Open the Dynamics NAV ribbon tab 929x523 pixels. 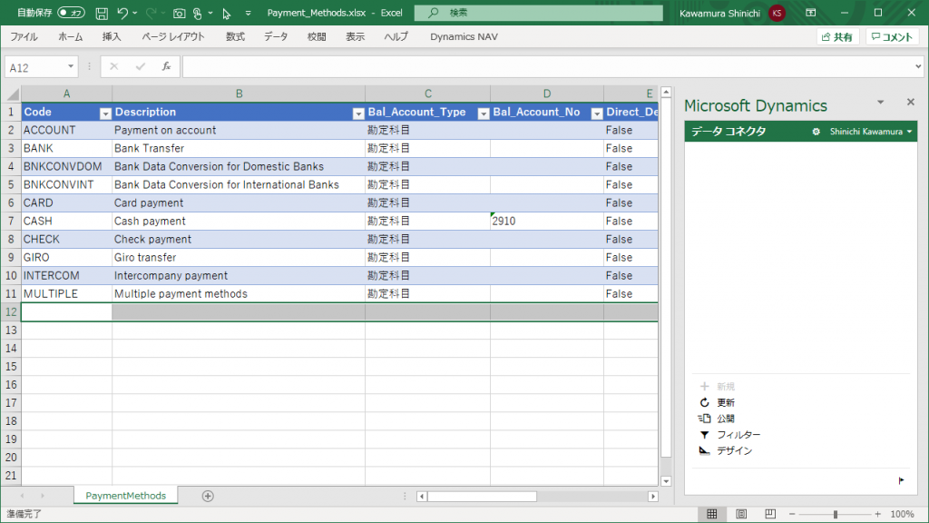tap(464, 36)
